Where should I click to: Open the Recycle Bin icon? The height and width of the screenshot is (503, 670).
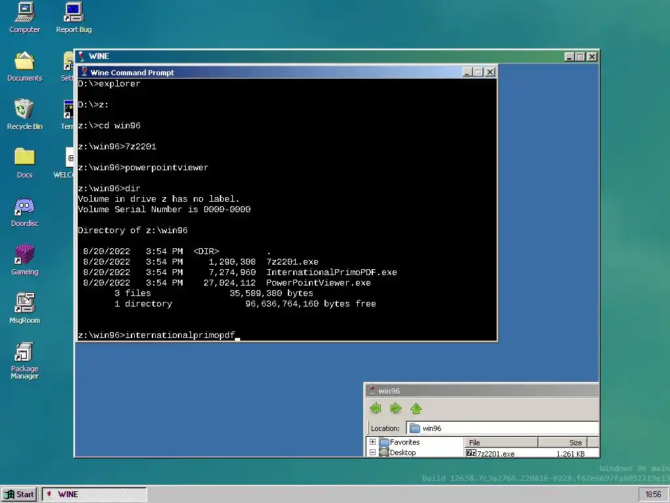[24, 115]
